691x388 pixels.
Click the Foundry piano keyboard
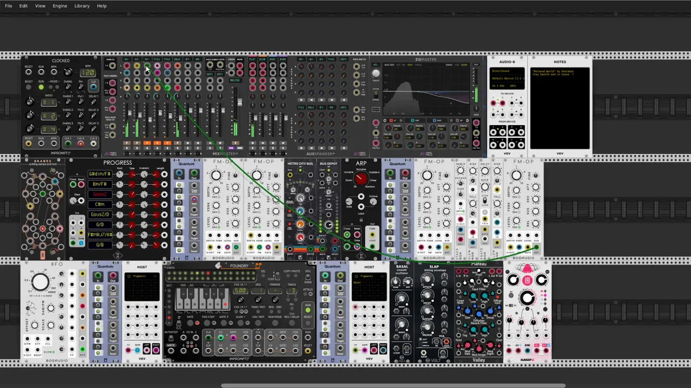[x=202, y=299]
